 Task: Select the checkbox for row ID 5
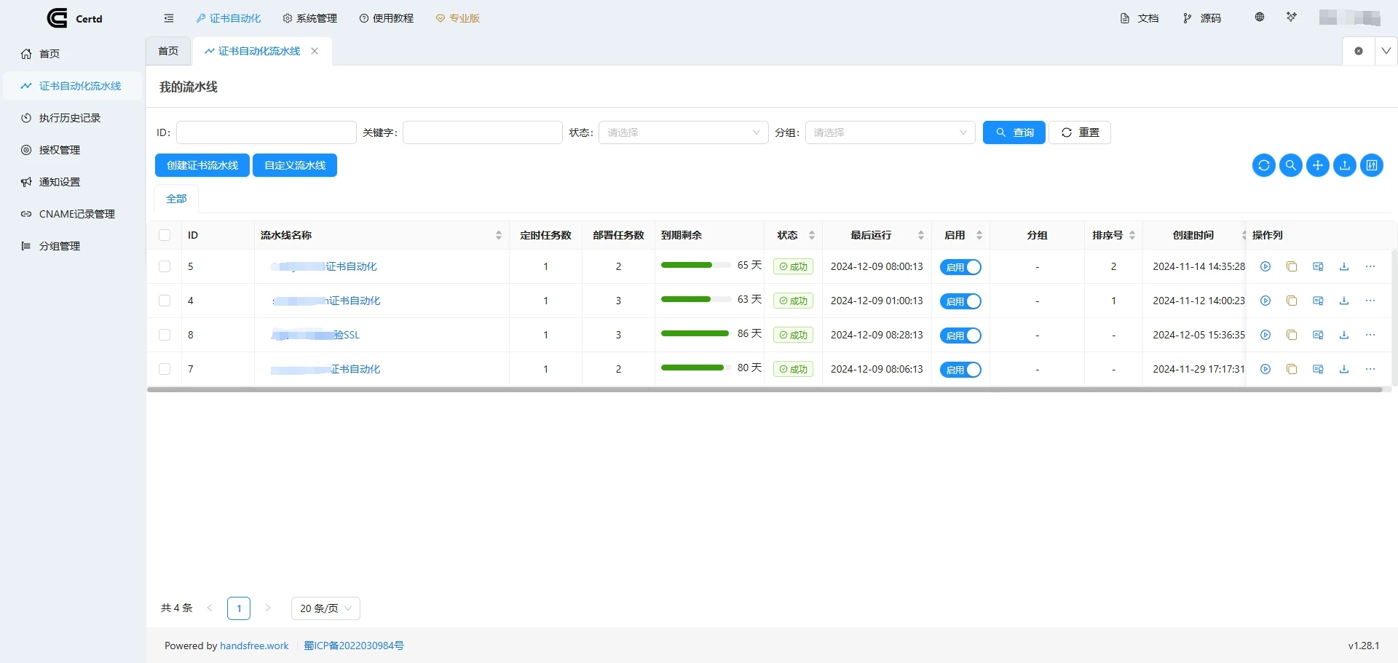point(165,266)
